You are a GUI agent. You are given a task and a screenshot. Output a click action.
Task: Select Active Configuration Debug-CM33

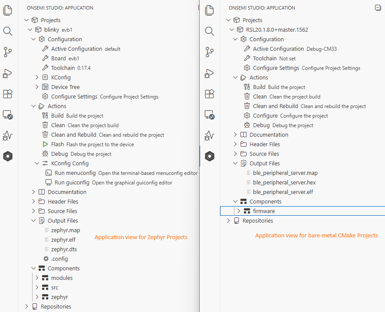coord(278,49)
